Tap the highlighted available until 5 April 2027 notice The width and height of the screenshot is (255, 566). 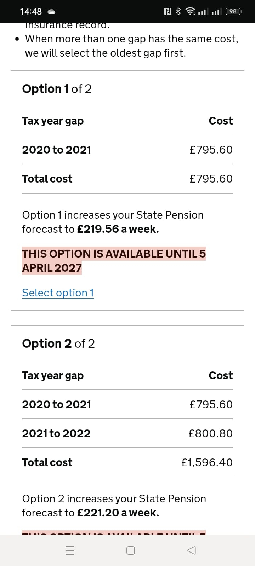pos(114,261)
